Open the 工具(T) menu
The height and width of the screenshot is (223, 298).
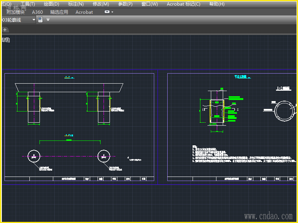(28, 4)
